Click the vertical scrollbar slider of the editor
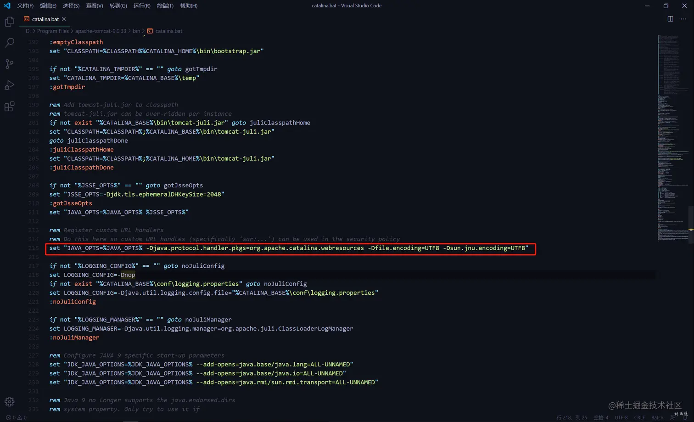This screenshot has height=422, width=694. coord(691,225)
